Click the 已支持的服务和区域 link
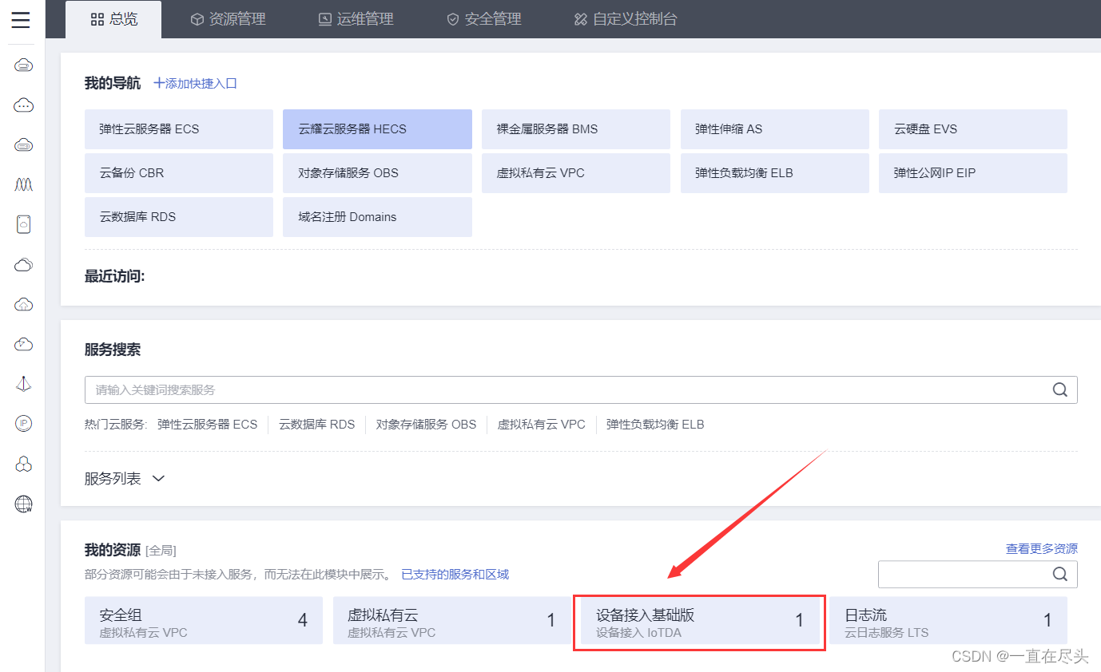1101x672 pixels. [455, 575]
